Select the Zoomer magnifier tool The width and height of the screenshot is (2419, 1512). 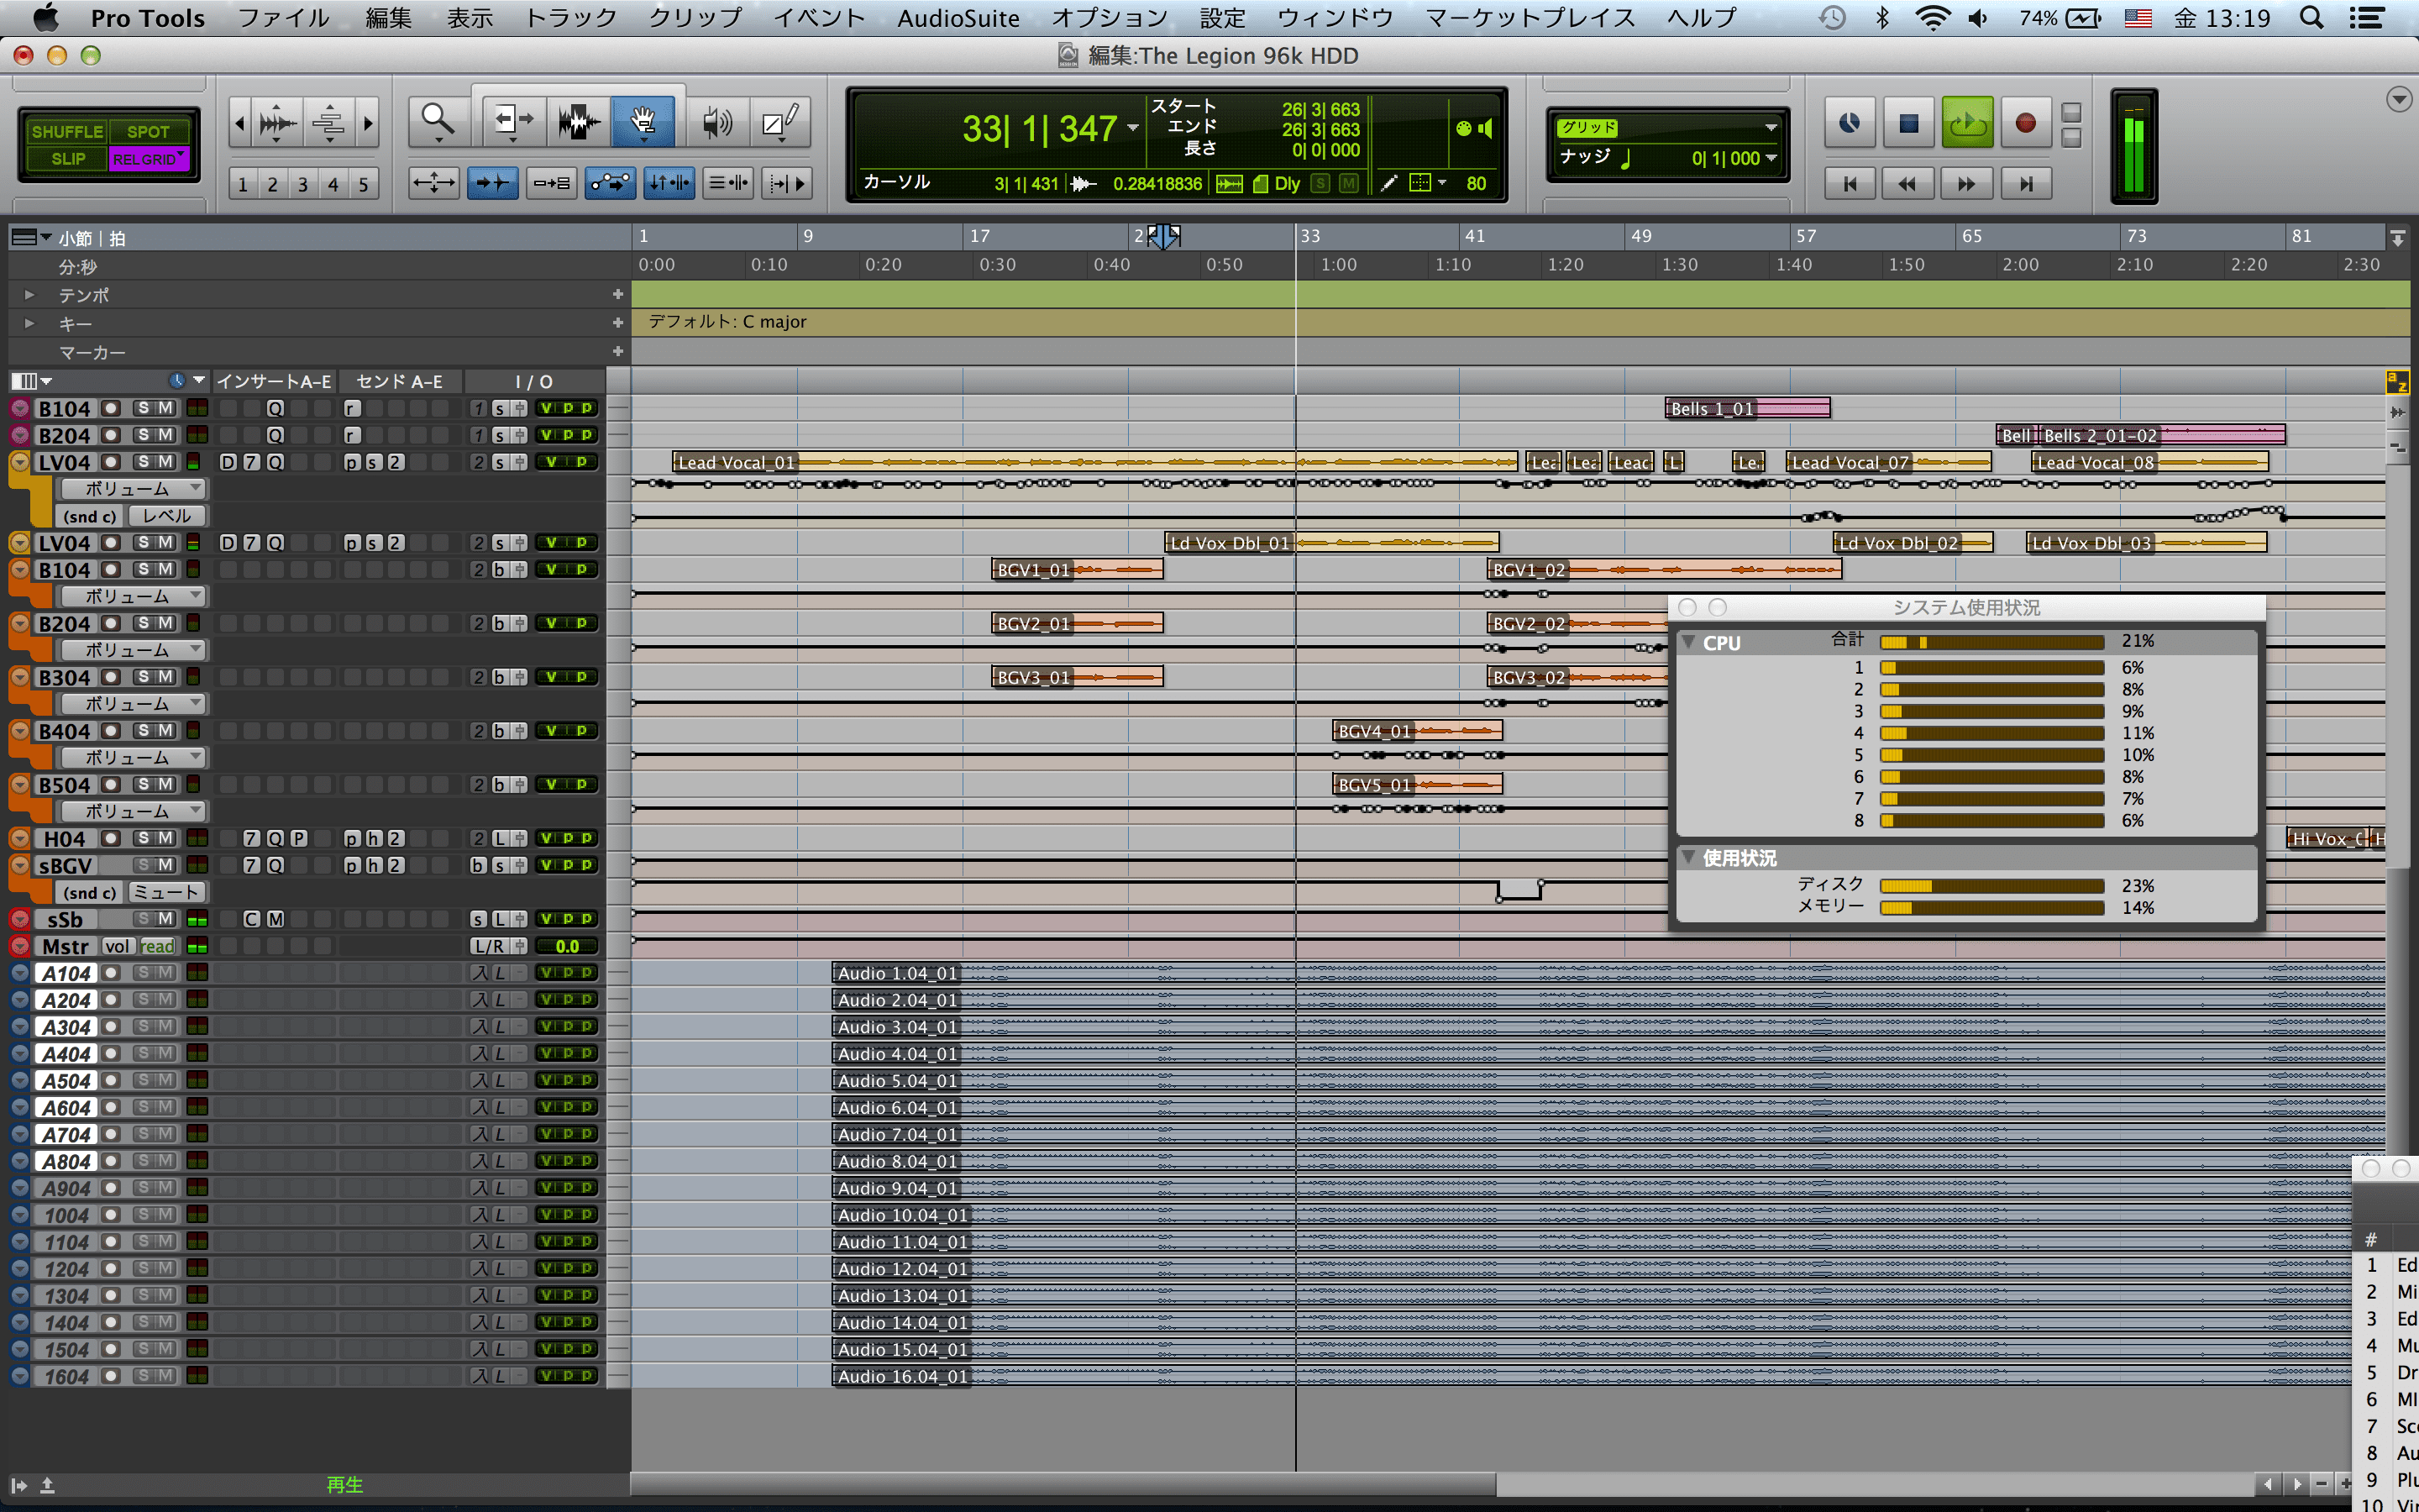click(438, 122)
